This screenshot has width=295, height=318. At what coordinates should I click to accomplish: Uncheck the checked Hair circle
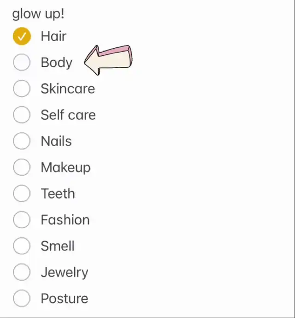point(22,36)
